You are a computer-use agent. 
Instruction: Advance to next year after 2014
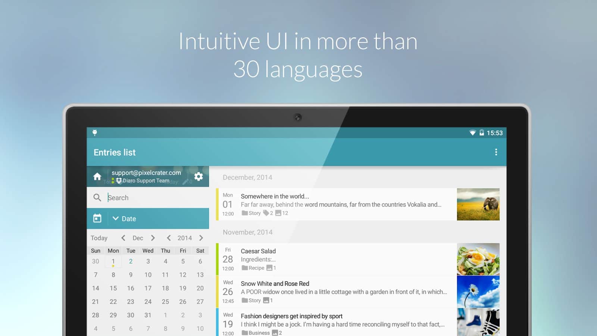[x=201, y=238]
